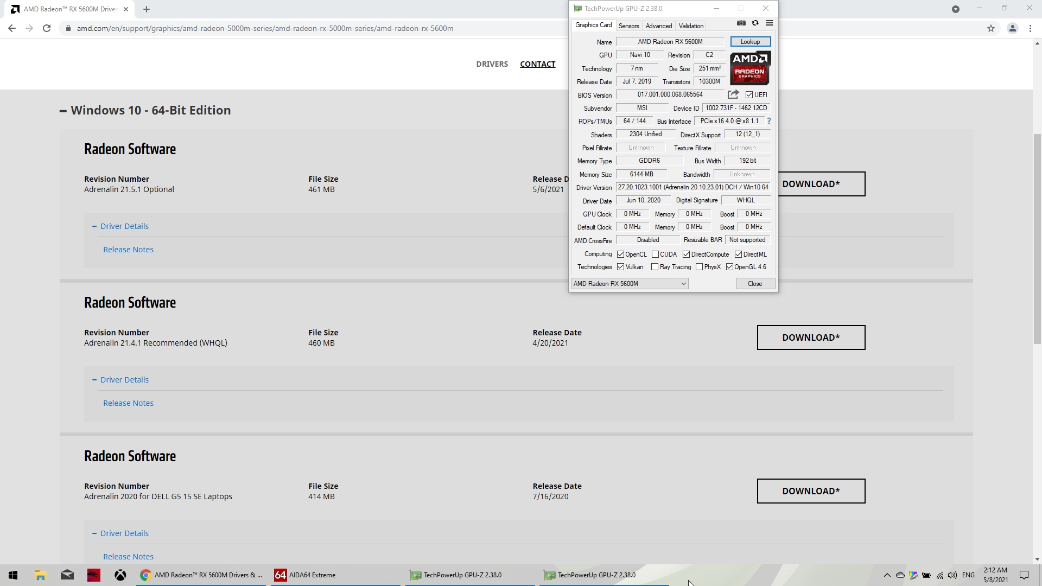Toggle the Ray Tracing checkbox
Image resolution: width=1042 pixels, height=586 pixels.
[655, 267]
